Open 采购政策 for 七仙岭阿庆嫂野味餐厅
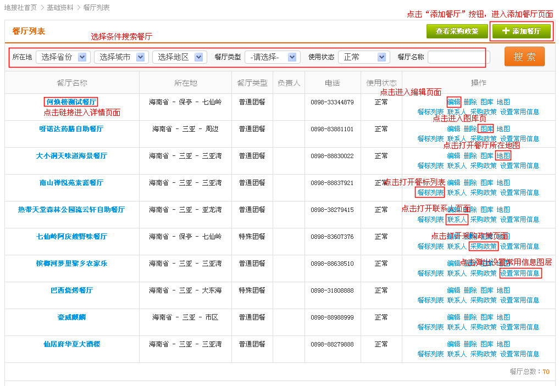 (483, 247)
